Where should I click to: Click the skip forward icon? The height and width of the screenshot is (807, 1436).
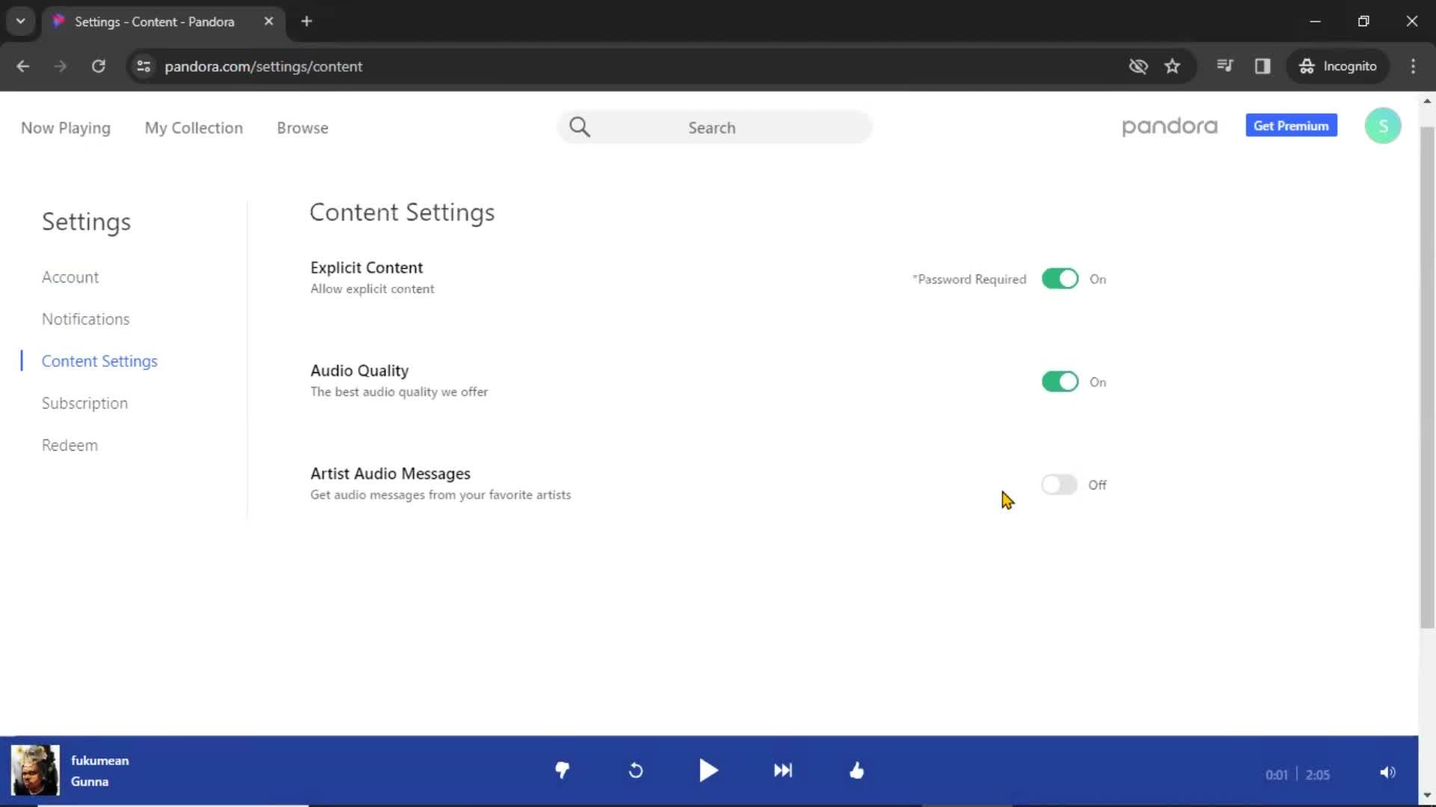(783, 770)
